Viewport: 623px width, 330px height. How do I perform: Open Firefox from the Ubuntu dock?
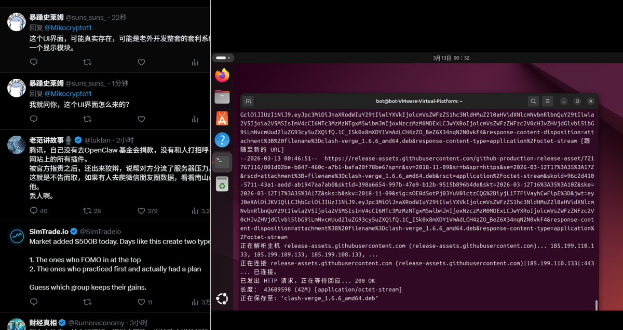pos(222,76)
